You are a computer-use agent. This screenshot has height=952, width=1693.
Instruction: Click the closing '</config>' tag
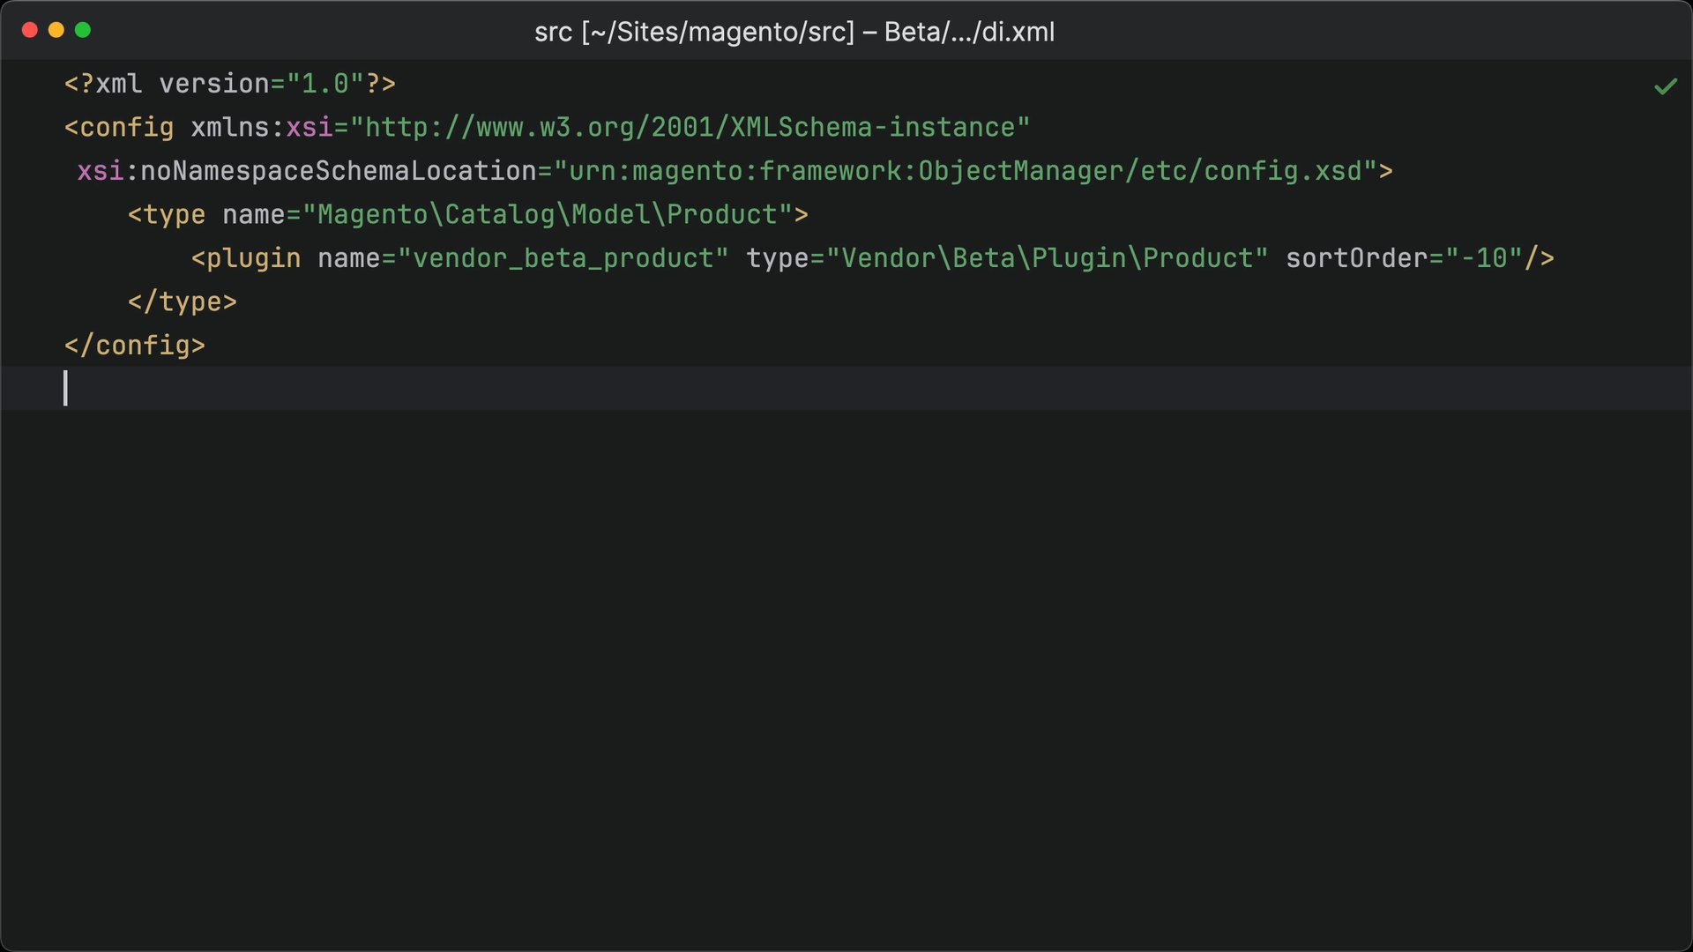pos(135,346)
